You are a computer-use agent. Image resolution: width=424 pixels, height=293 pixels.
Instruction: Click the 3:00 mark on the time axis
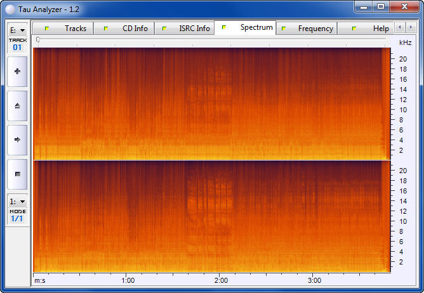click(x=314, y=280)
